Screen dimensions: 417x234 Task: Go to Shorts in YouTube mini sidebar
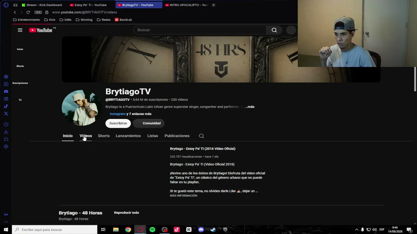[20, 66]
